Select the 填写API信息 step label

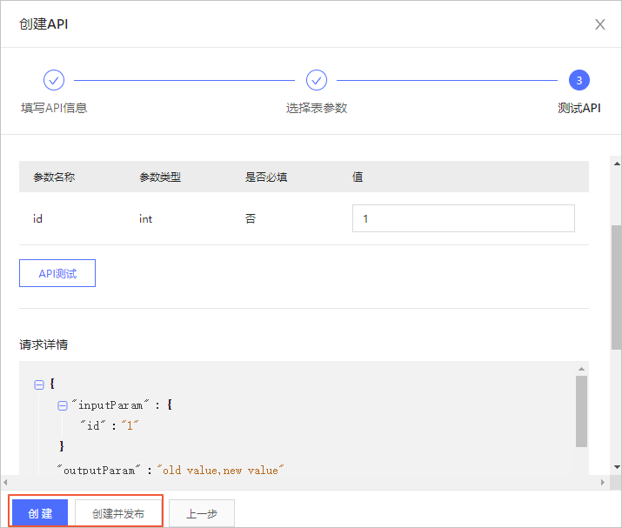pos(54,108)
